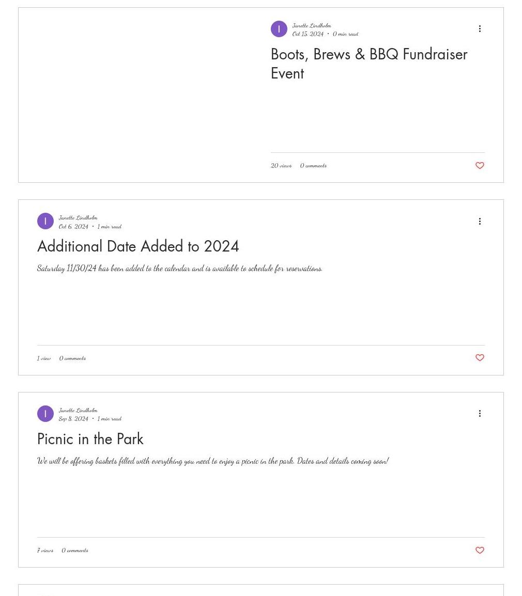Viewport: 522px width, 596px height.
Task: View comments on Picnic in the Park post
Action: (x=75, y=551)
